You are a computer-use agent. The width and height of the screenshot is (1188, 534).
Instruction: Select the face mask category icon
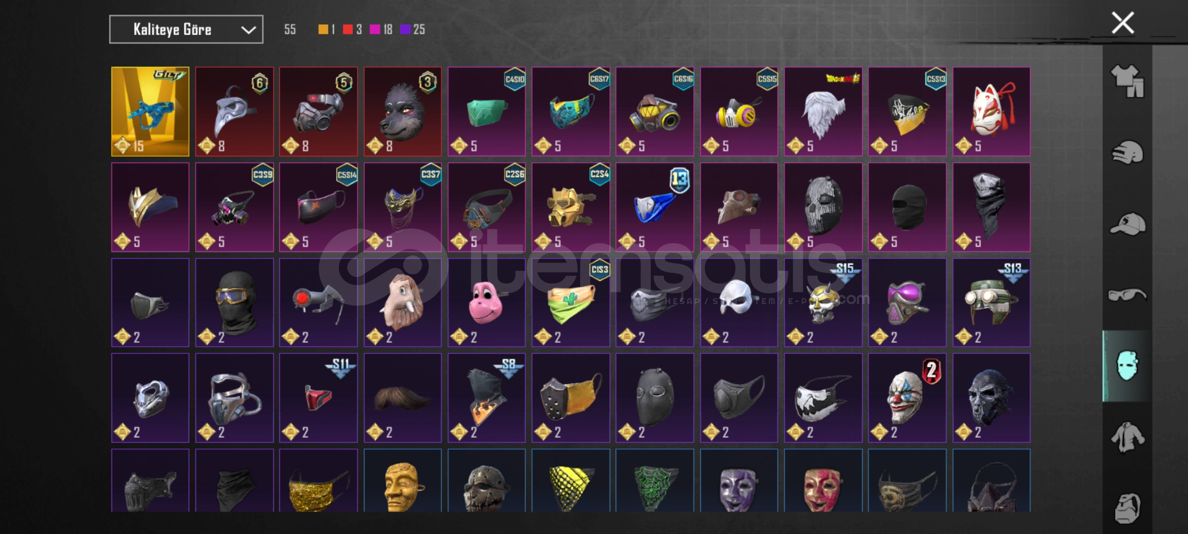pyautogui.click(x=1127, y=366)
